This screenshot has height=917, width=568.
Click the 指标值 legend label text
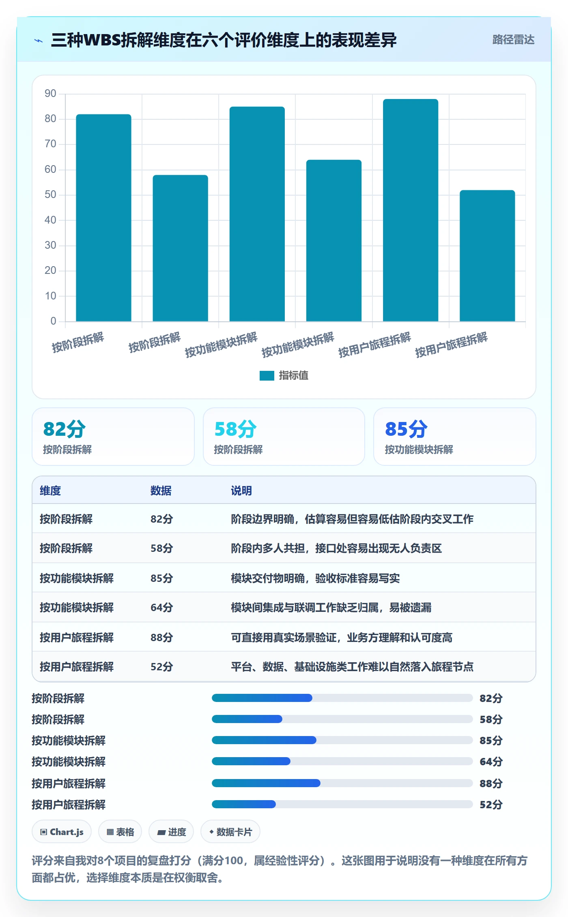tap(293, 376)
